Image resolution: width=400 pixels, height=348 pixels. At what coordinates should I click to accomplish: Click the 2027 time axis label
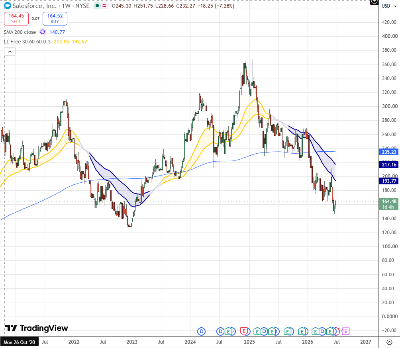366,342
